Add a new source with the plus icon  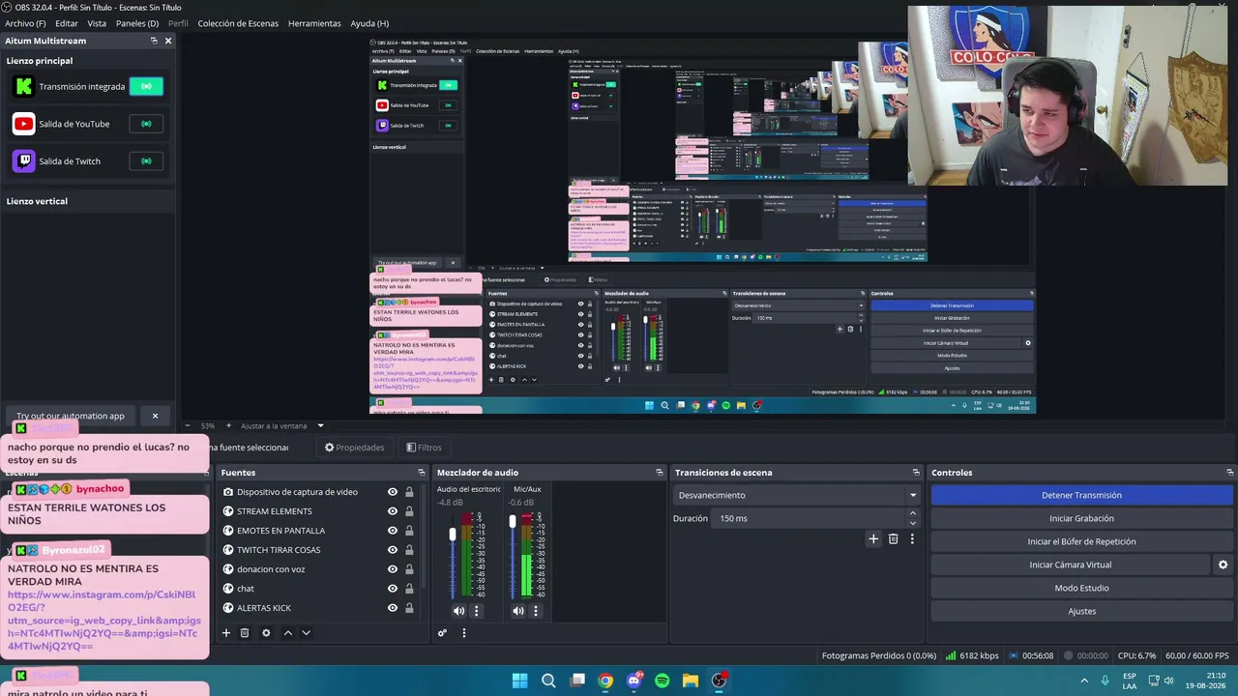click(x=226, y=633)
